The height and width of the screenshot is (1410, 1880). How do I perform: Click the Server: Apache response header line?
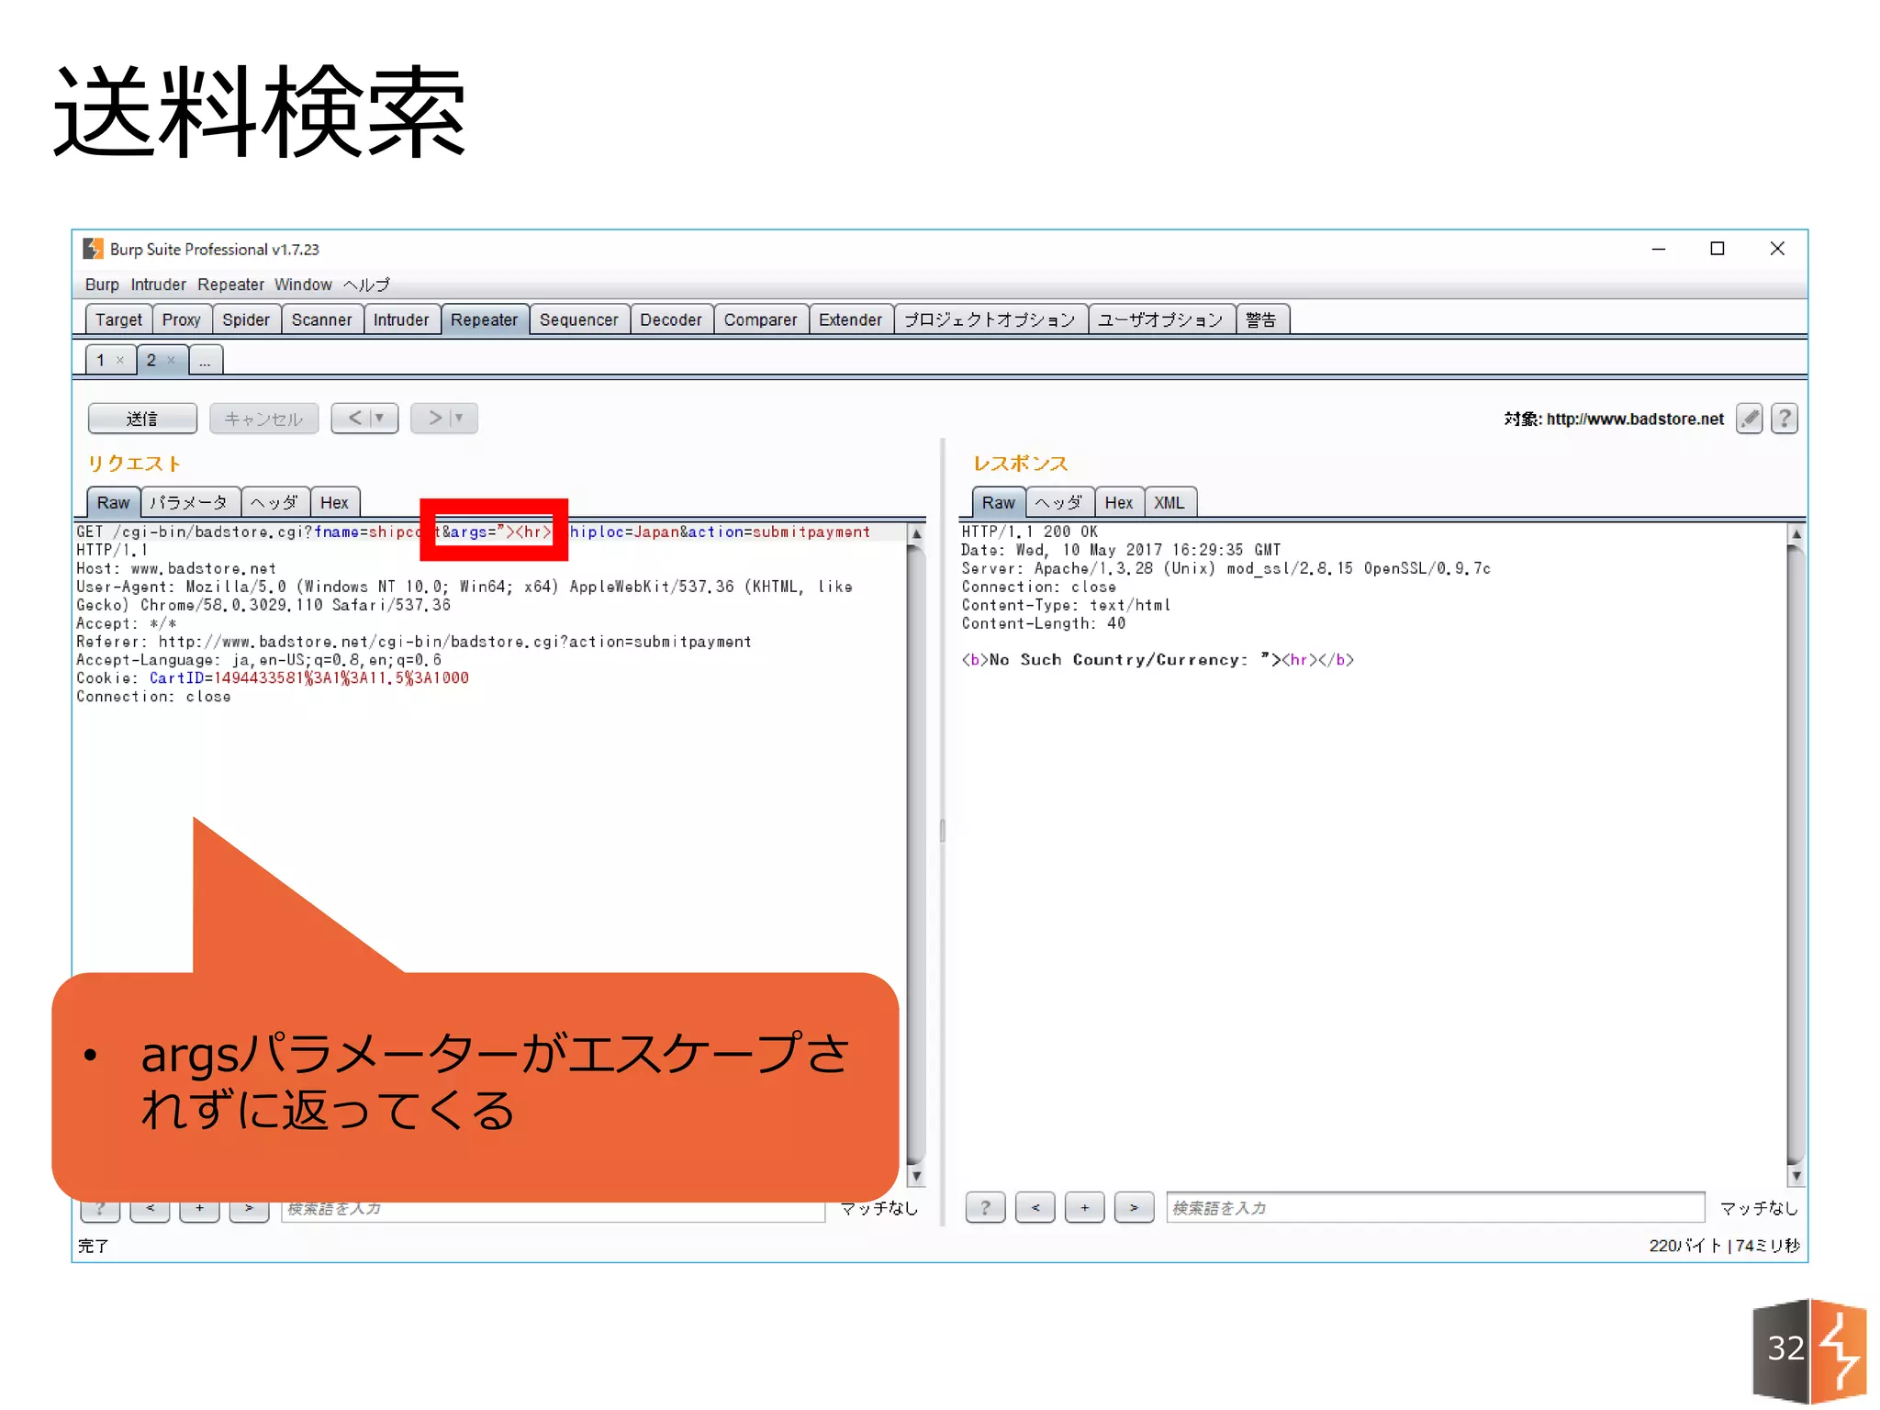(1226, 568)
